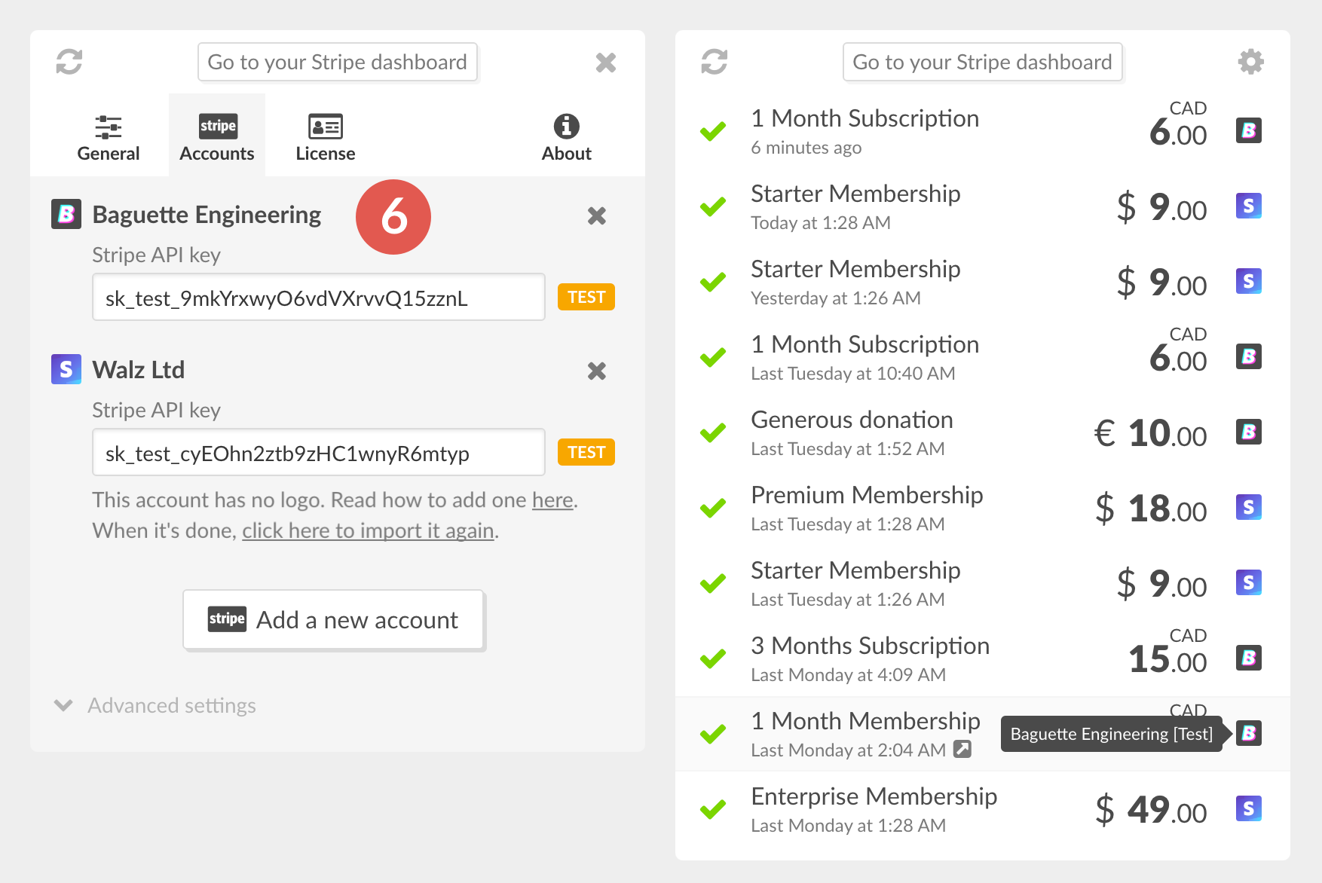This screenshot has height=883, width=1322.
Task: Click account badge on Premium Membership row
Action: (x=1249, y=507)
